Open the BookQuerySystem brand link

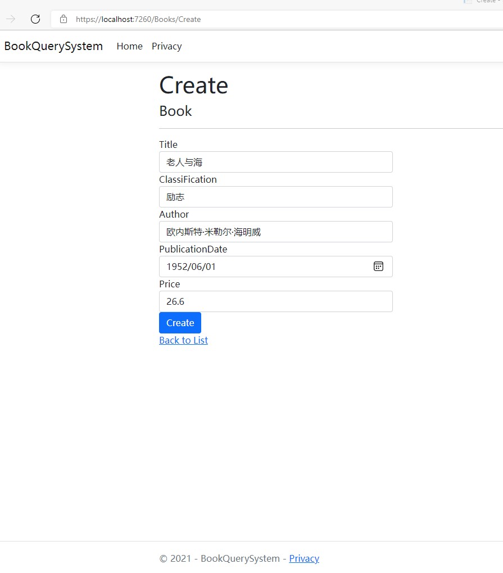53,46
